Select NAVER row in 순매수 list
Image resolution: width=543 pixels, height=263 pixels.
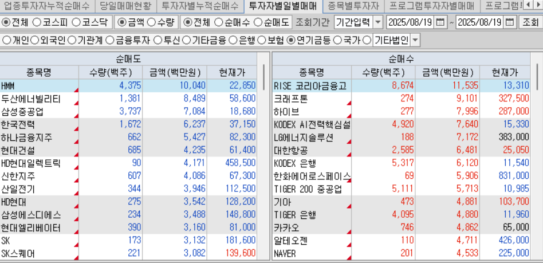[402, 254]
